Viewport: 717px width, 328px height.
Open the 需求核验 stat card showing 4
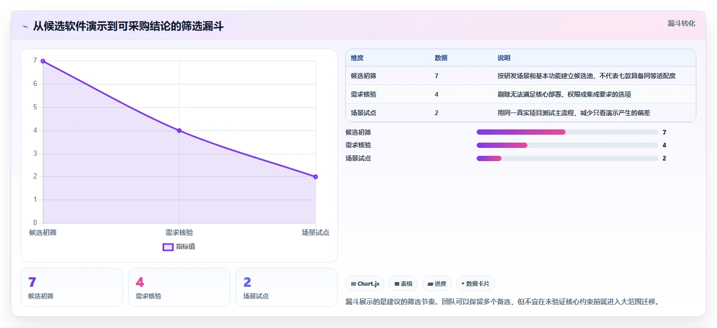(179, 287)
